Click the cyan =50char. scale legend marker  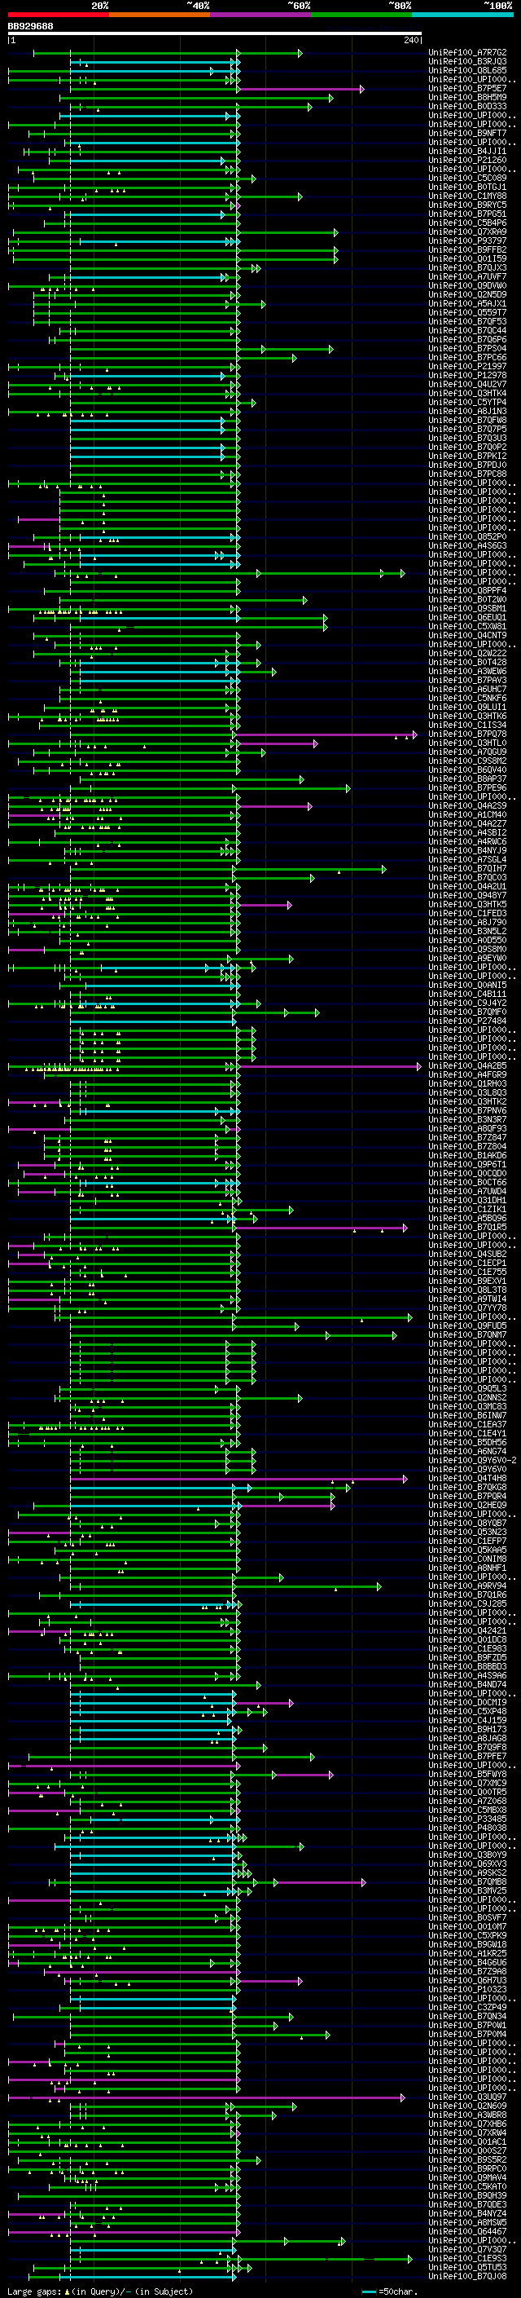[x=369, y=2291]
